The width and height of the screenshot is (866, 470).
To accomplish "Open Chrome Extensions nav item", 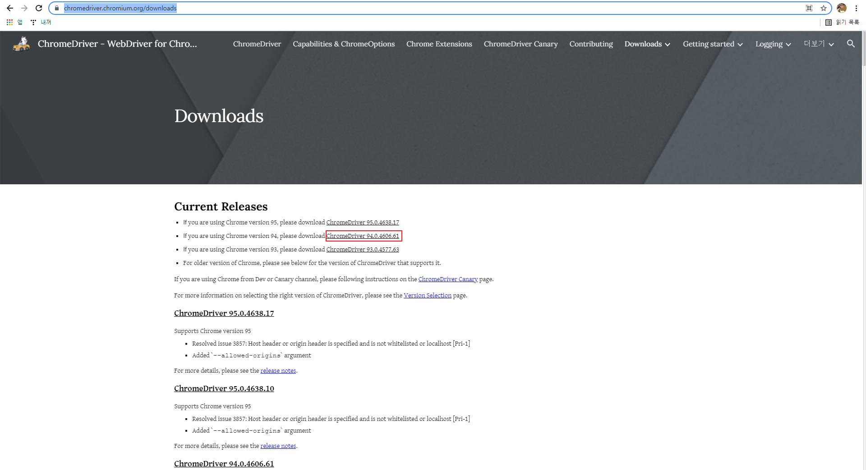I will click(x=439, y=44).
